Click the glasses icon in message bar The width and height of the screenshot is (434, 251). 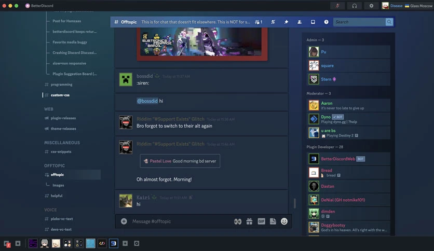click(237, 221)
